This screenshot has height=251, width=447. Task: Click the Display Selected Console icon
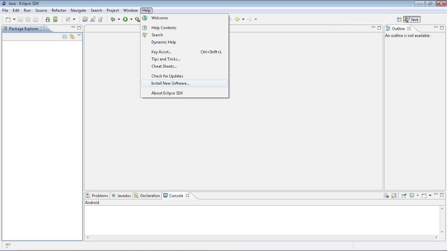(412, 195)
